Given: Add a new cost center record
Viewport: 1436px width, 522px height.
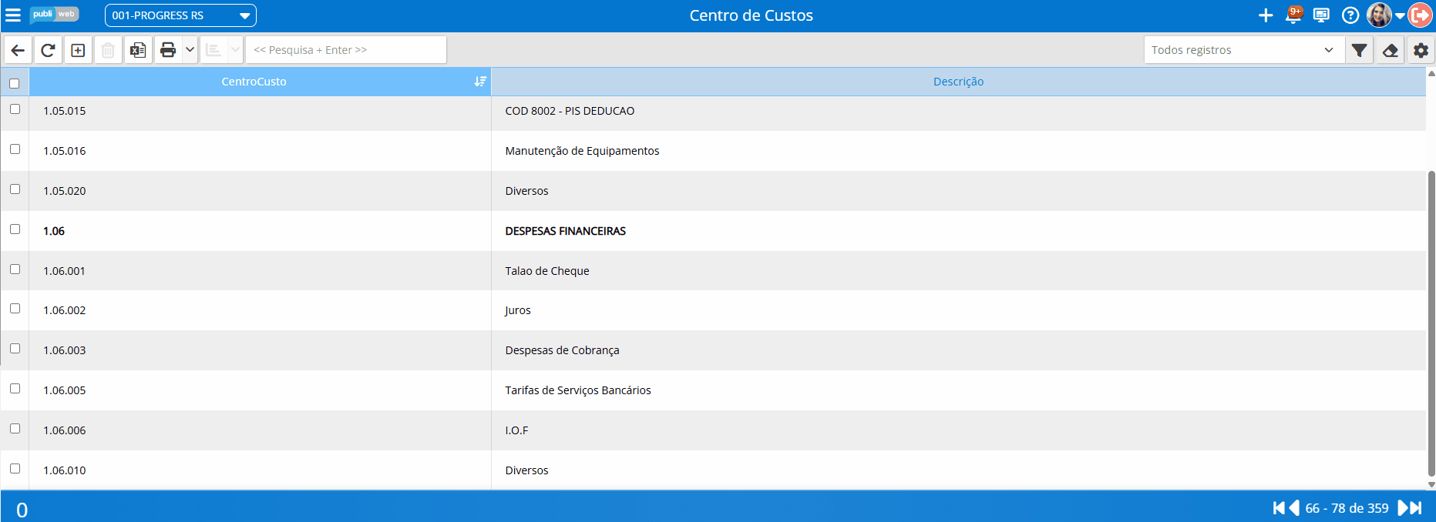Looking at the screenshot, I should (x=78, y=50).
